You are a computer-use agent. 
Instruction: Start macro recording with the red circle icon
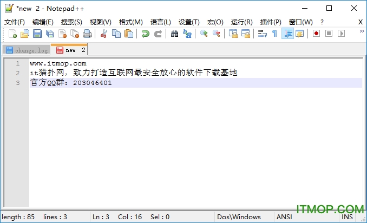pyautogui.click(x=317, y=34)
